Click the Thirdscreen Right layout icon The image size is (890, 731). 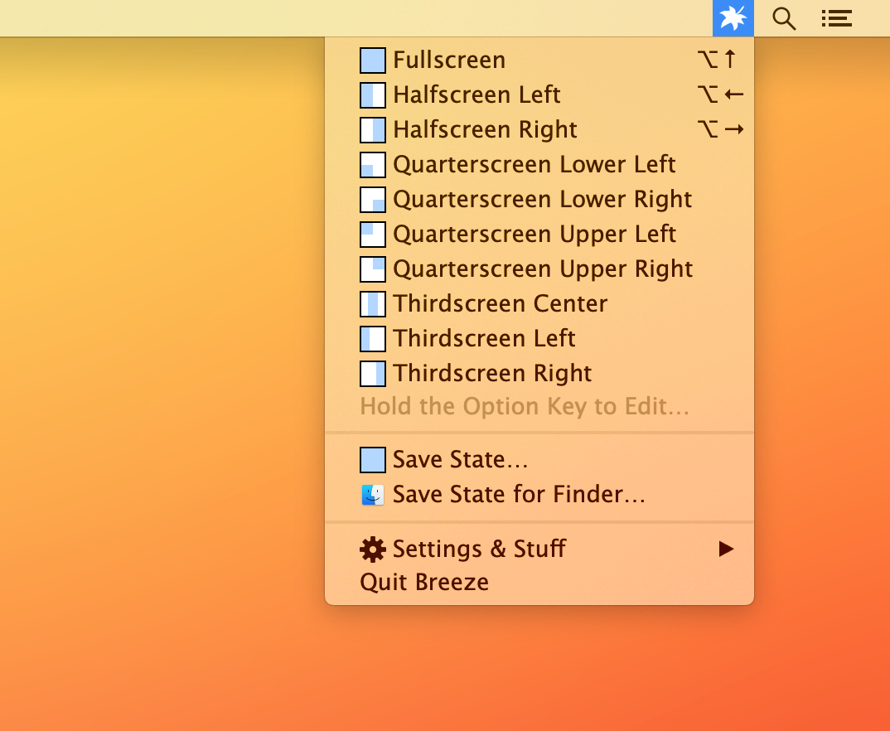click(x=373, y=374)
